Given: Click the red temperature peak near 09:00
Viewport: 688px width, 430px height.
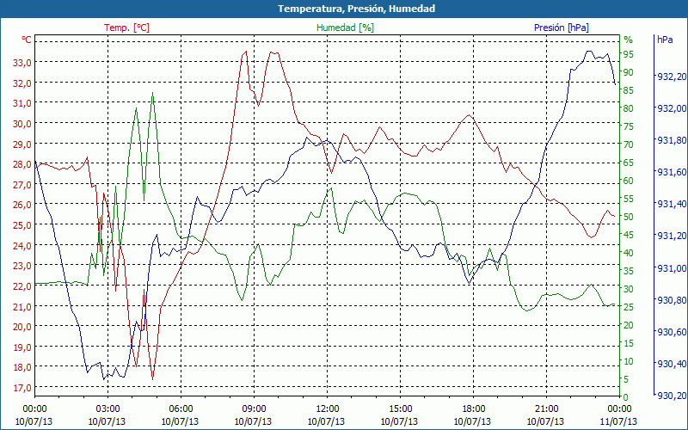Looking at the screenshot, I should coord(246,52).
